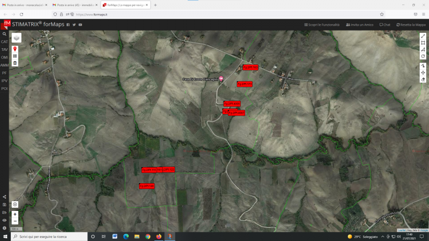
Task: Click the eraser tool in map toolbar
Action: pos(423,79)
